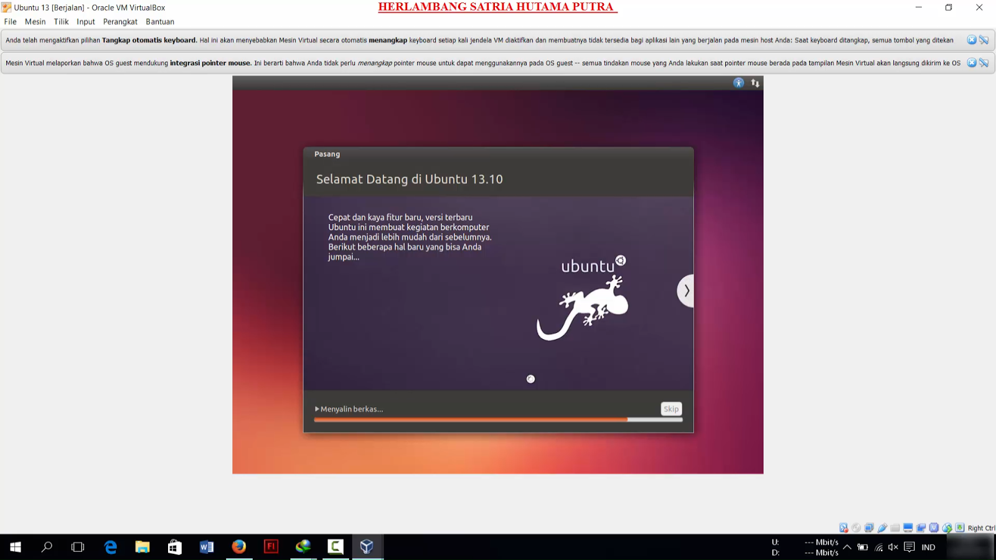Switch to VirtualBox on taskbar
This screenshot has height=560, width=996.
pos(367,547)
